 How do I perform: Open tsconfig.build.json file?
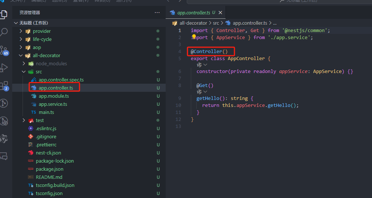[55, 185]
